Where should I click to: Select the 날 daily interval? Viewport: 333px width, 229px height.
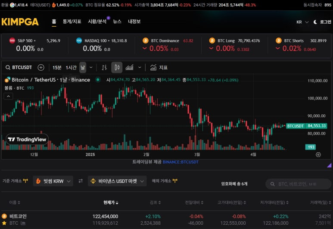click(83, 67)
